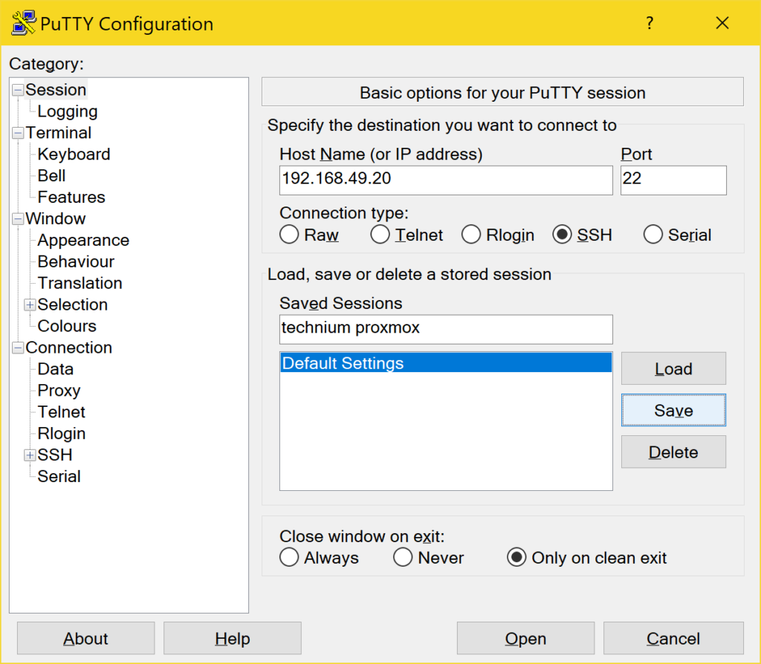
Task: Expand the SSH tree branch
Action: point(29,455)
